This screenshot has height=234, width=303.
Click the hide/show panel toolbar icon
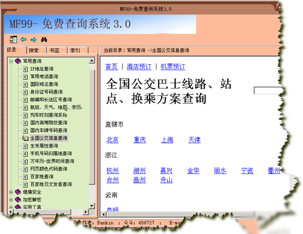coord(13,39)
